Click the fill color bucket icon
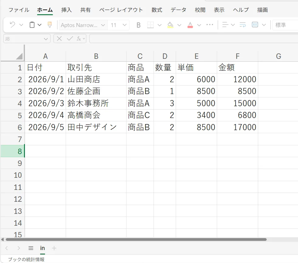Viewport: 298px width, 263px height. (x=170, y=25)
